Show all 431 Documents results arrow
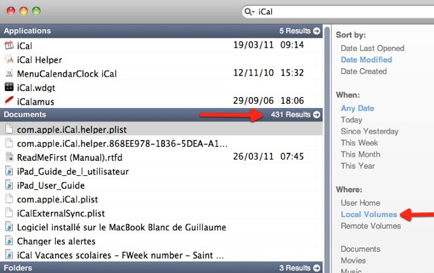Viewport: 434px width, 273px height. tap(317, 115)
